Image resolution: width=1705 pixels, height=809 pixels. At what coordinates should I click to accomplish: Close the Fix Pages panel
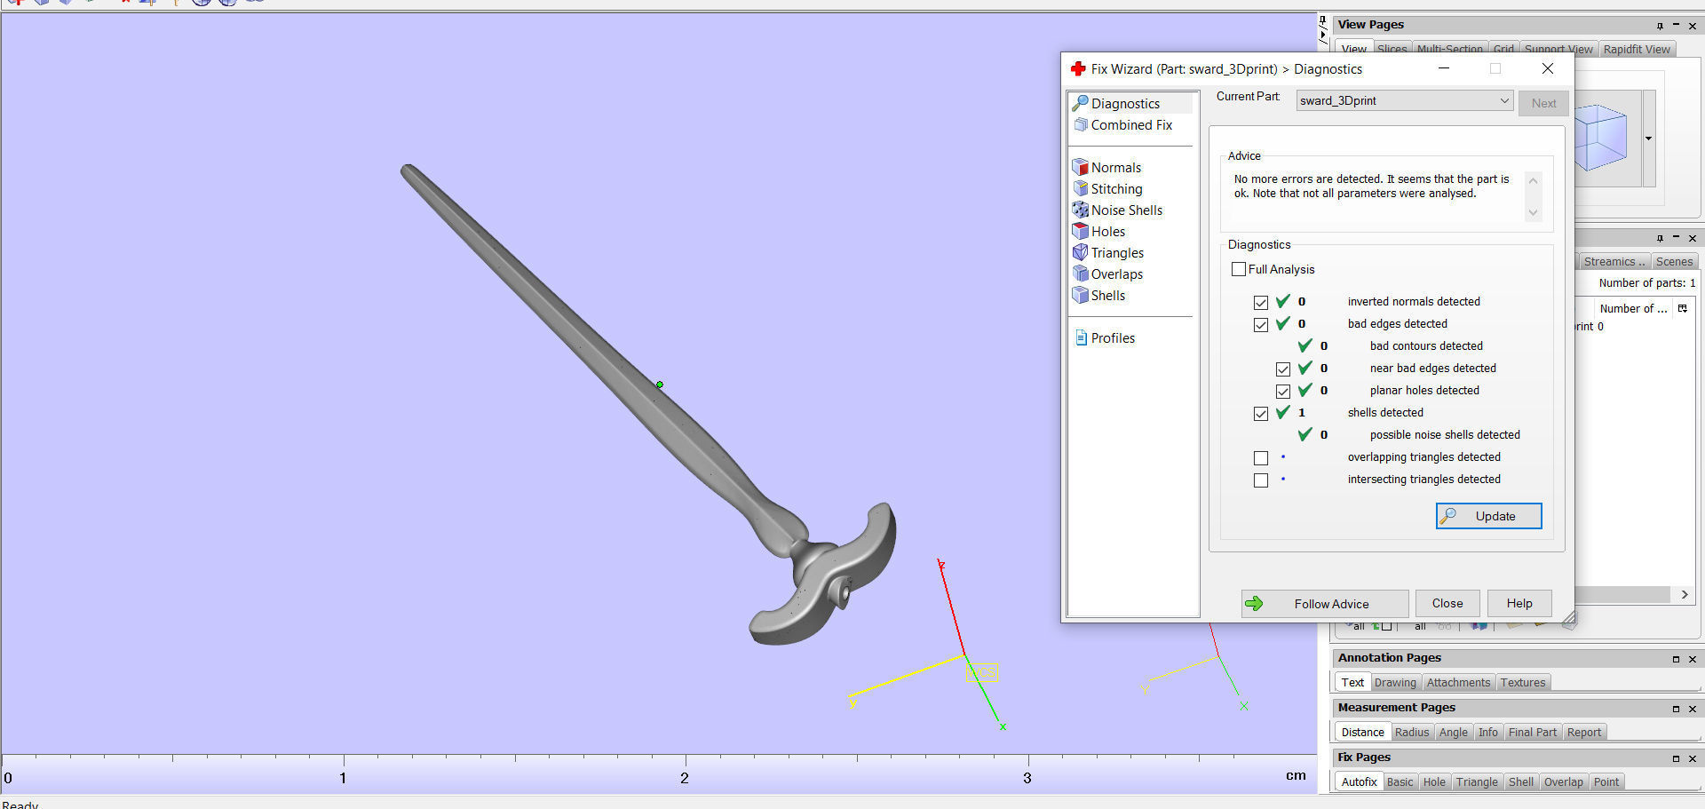[1692, 758]
